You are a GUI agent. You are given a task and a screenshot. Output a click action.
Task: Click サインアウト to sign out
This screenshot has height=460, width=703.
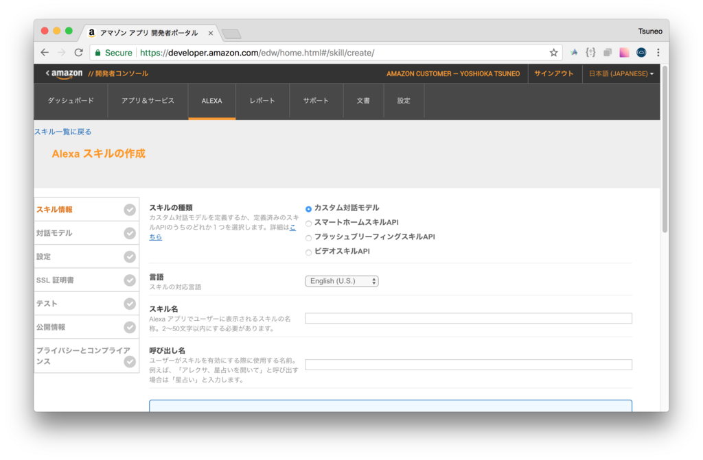pos(554,73)
